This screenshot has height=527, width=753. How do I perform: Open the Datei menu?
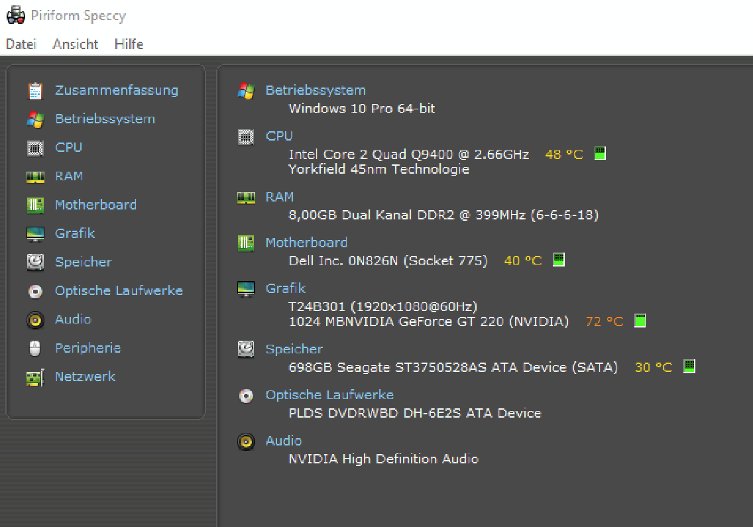click(x=21, y=44)
